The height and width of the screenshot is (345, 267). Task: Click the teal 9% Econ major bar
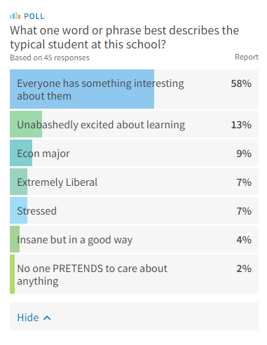[21, 153]
